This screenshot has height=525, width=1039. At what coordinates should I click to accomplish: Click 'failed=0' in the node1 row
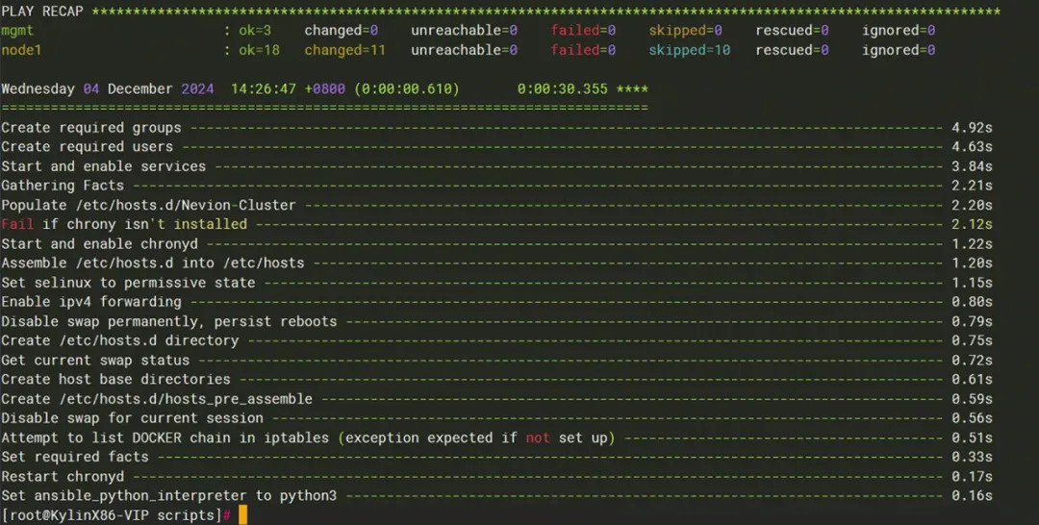tap(583, 50)
